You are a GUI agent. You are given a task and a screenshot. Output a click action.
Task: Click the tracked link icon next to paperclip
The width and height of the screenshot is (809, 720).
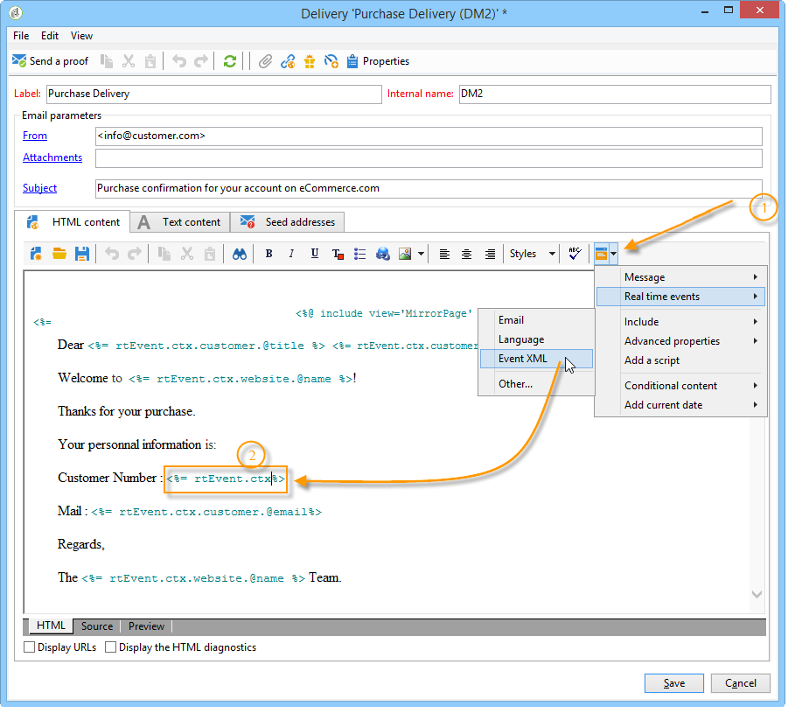pyautogui.click(x=288, y=61)
